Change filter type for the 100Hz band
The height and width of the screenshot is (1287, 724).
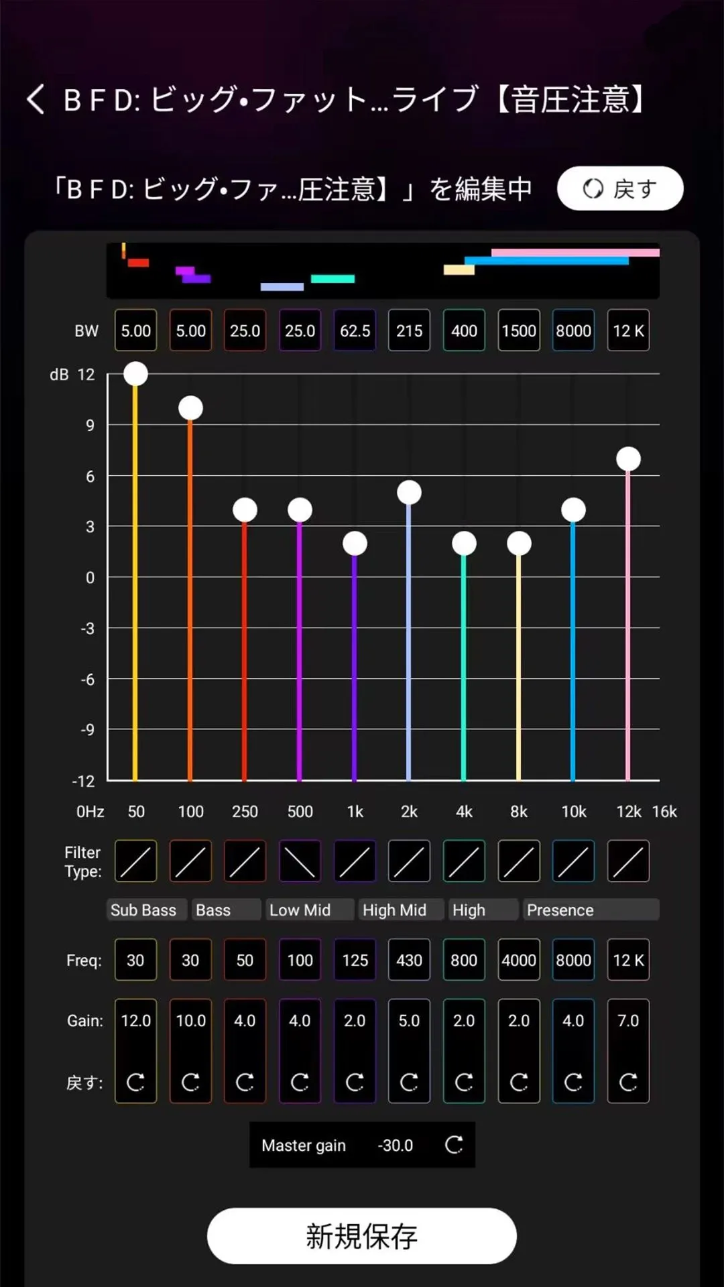[190, 861]
